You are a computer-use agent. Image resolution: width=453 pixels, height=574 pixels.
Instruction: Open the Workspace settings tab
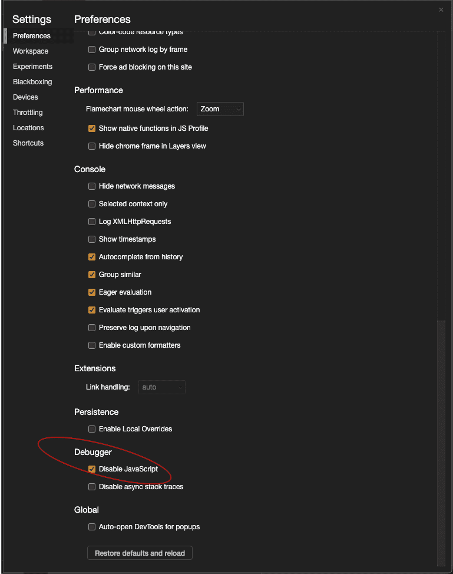pos(31,51)
